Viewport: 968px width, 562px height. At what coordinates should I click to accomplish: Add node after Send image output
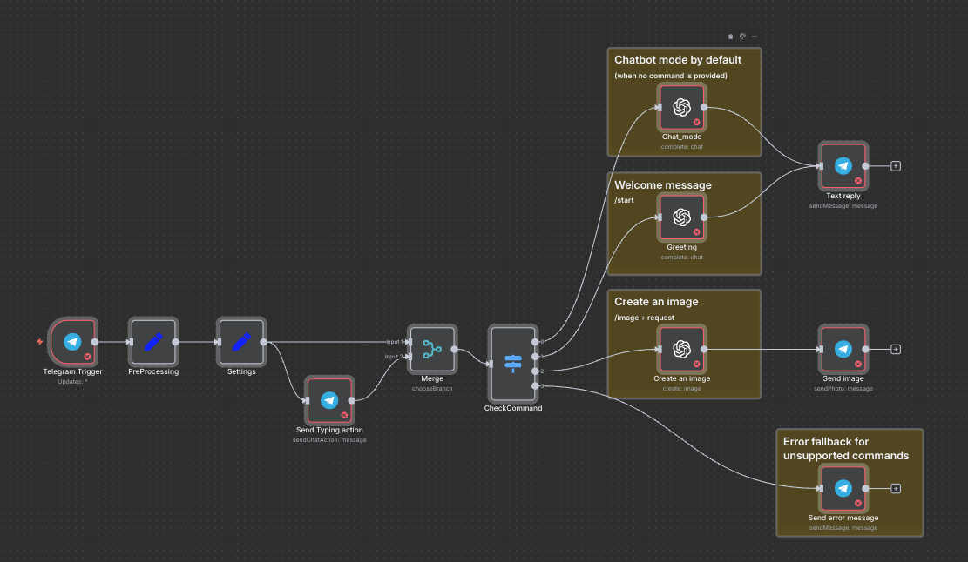coord(896,349)
